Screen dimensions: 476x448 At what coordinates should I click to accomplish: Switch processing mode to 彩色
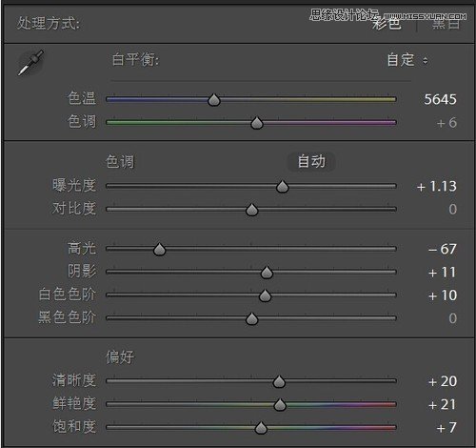[387, 24]
